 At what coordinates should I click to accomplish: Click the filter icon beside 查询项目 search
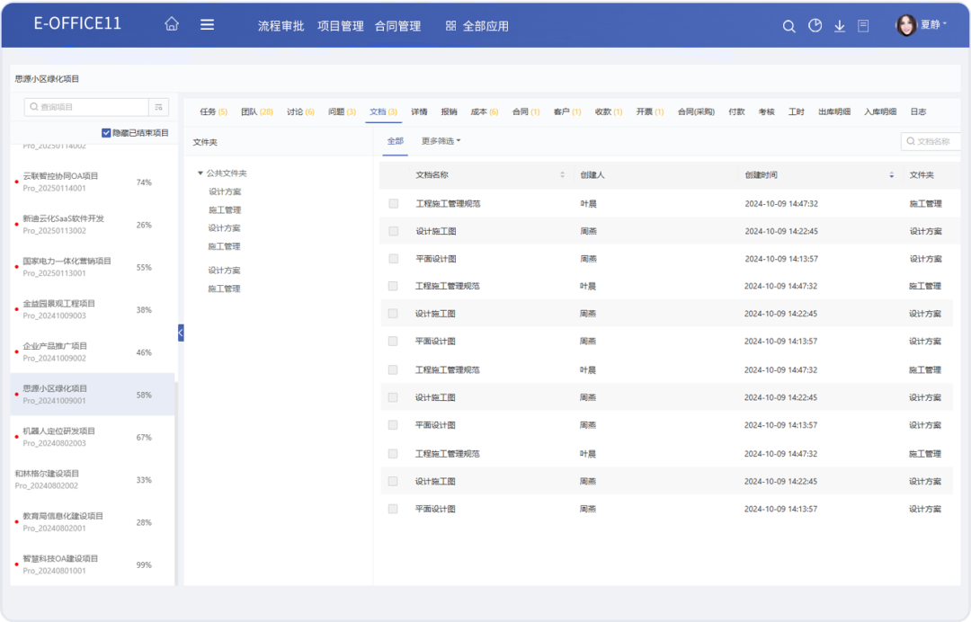158,107
